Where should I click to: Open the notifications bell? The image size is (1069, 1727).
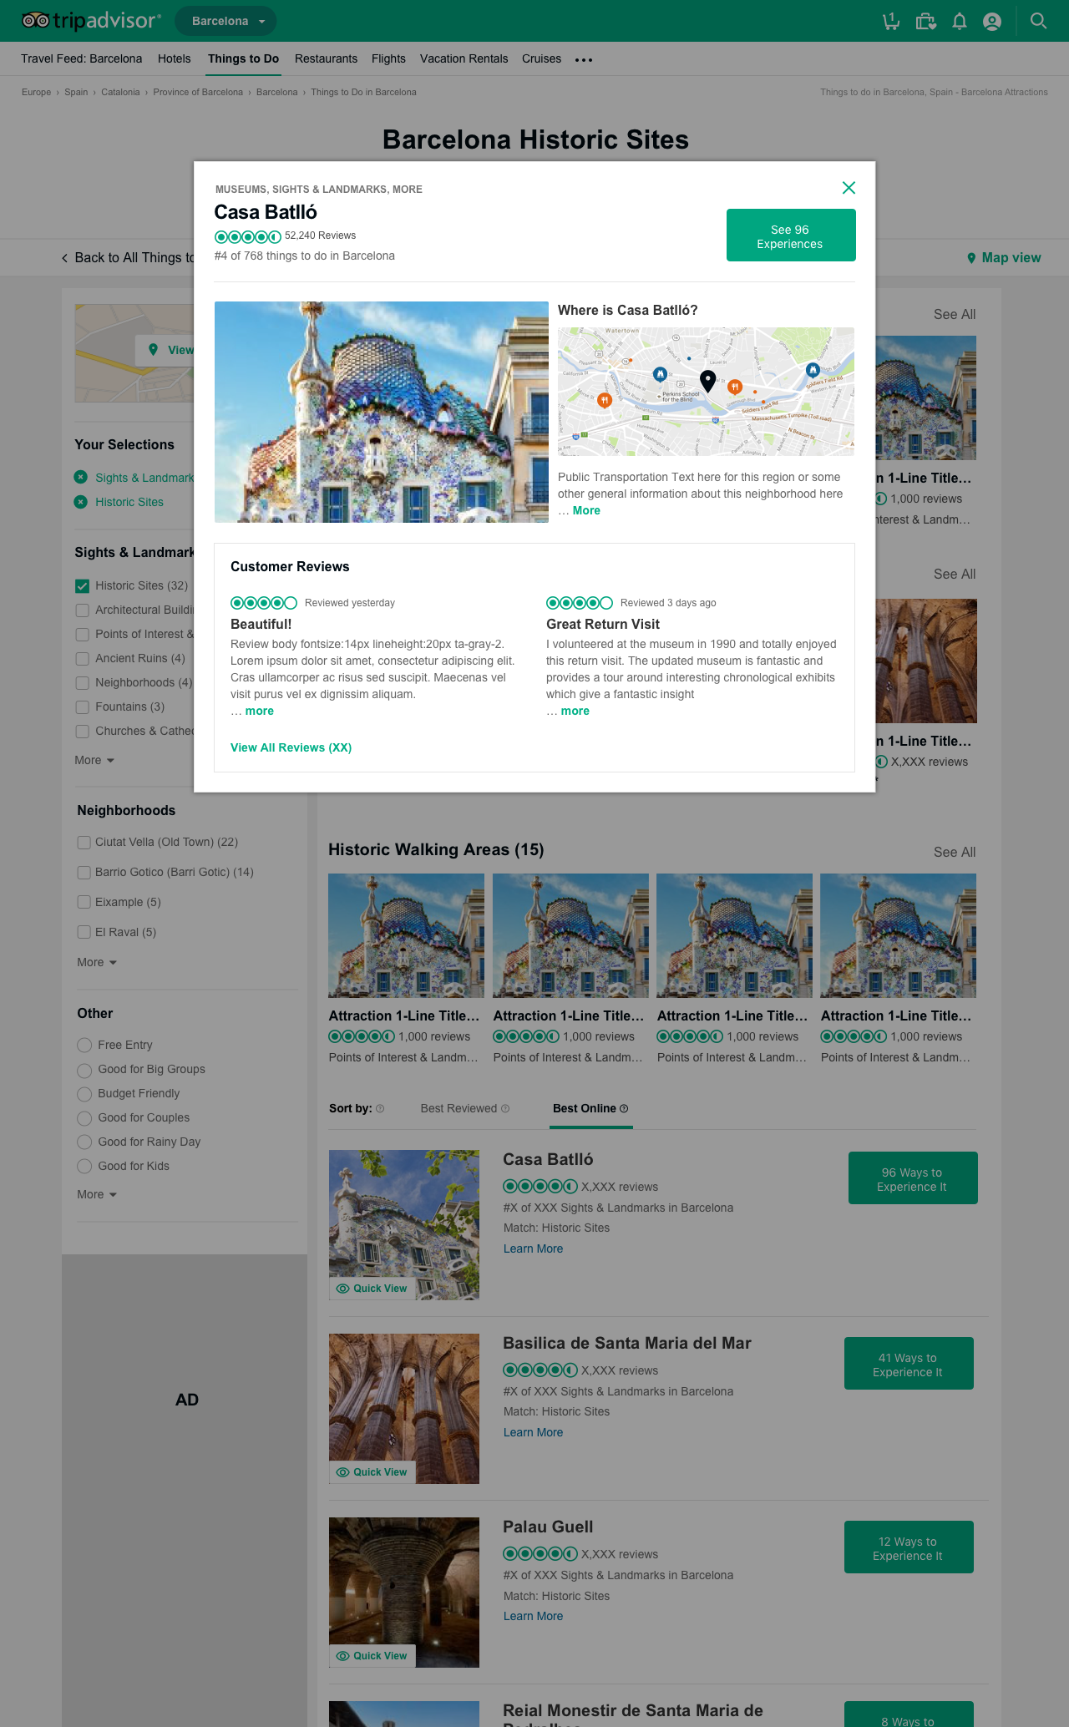[x=960, y=21]
